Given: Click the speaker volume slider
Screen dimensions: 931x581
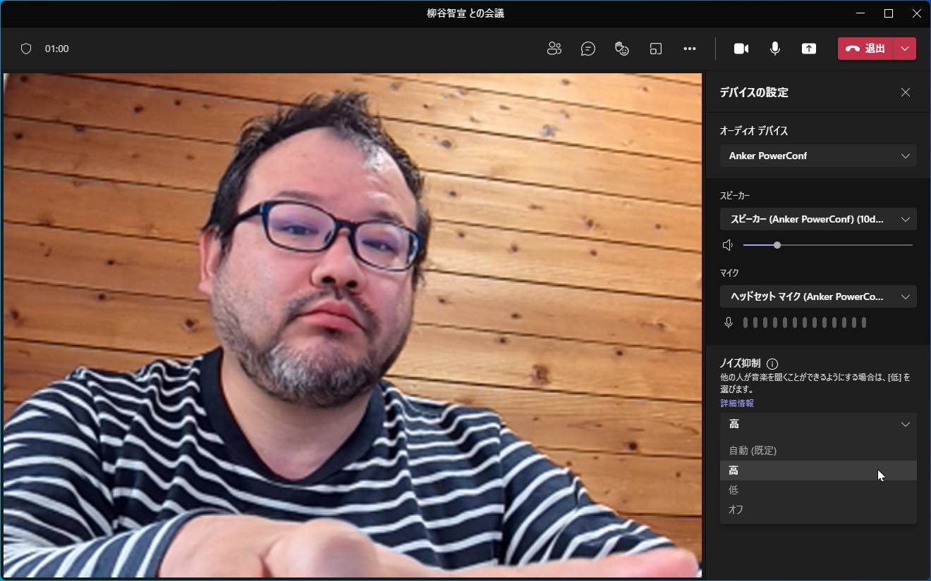Looking at the screenshot, I should pyautogui.click(x=828, y=245).
